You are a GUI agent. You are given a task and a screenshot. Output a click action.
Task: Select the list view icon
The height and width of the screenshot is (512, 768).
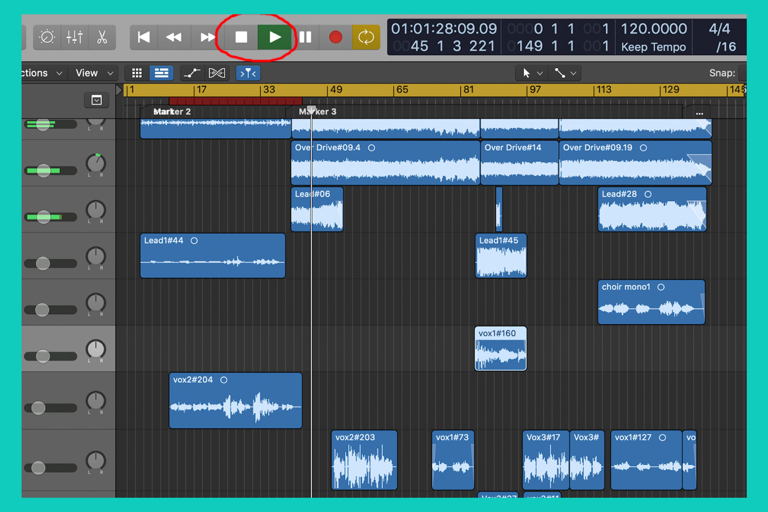point(161,73)
